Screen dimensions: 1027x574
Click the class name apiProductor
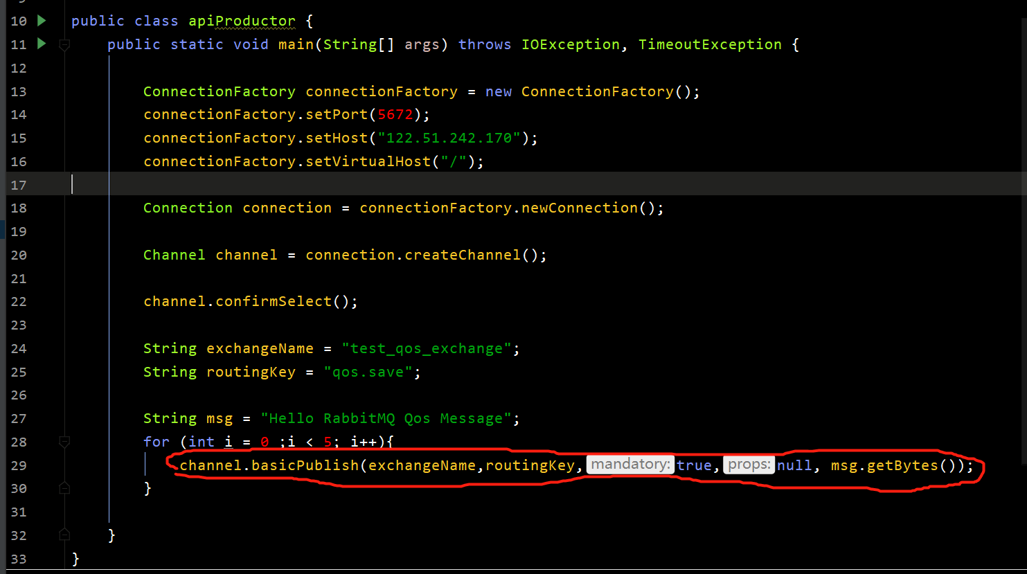coord(242,21)
